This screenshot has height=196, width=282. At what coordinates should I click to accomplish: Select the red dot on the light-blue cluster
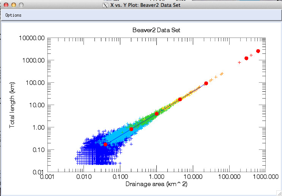coord(131,129)
